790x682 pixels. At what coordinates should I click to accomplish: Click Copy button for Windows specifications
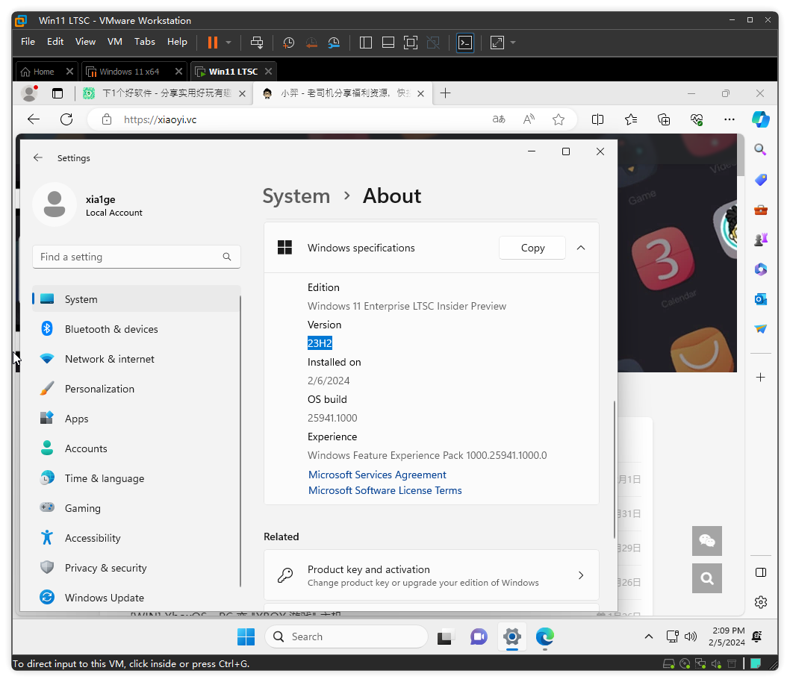click(x=532, y=248)
